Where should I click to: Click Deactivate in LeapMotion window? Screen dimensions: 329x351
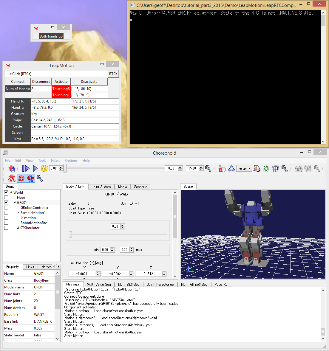coord(89,82)
